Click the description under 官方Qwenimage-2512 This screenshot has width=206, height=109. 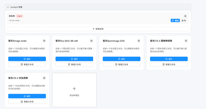[x=121, y=50]
